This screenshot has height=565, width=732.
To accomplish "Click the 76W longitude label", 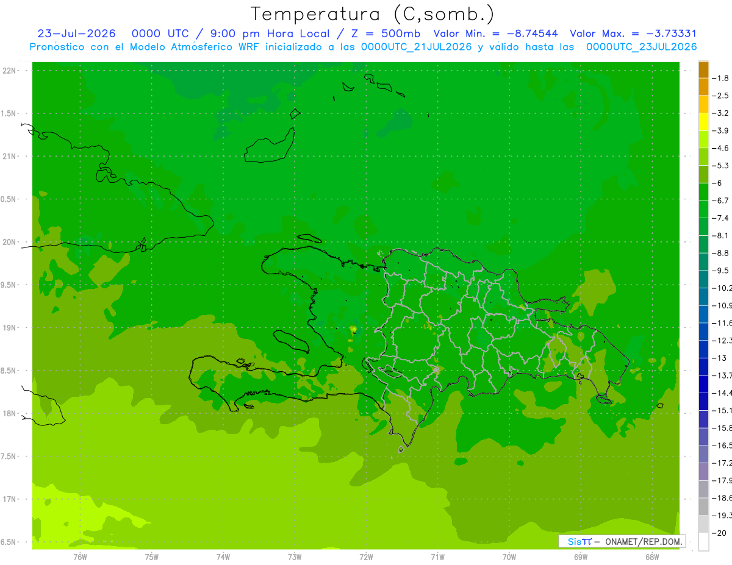I will click(80, 556).
